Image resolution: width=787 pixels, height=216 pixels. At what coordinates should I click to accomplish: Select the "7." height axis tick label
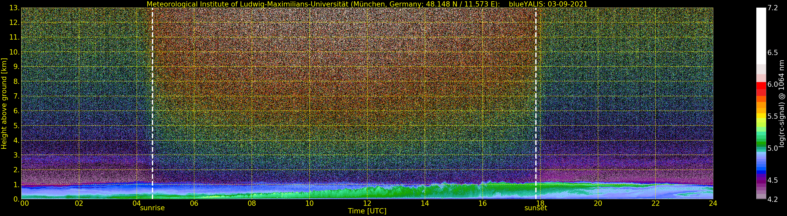point(16,96)
